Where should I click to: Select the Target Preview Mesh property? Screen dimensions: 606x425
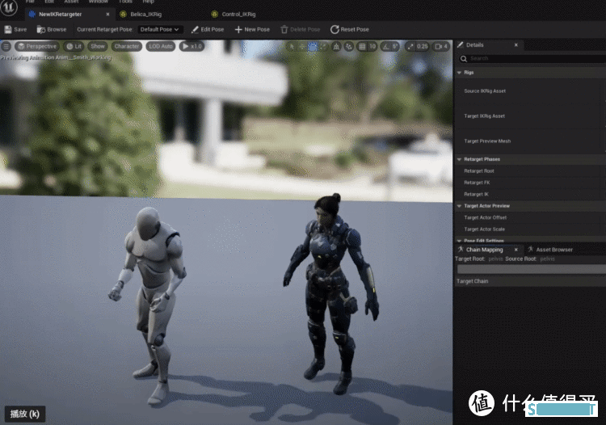click(x=487, y=141)
